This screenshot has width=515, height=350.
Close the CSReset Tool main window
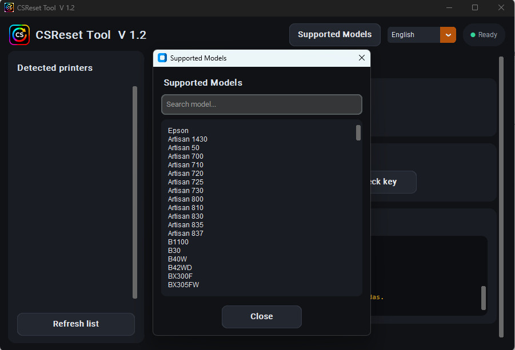501,7
